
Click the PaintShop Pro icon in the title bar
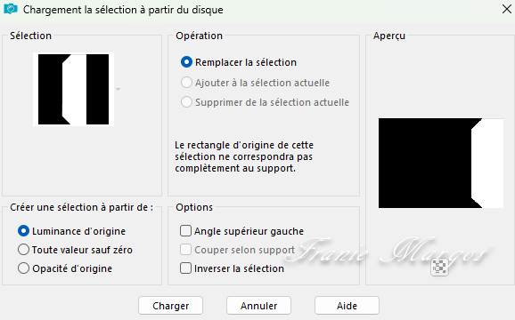click(10, 9)
